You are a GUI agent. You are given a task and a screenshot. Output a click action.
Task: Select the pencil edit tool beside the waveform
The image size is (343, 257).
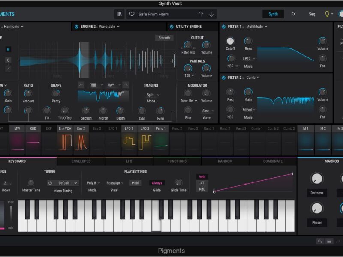pyautogui.click(x=9, y=68)
